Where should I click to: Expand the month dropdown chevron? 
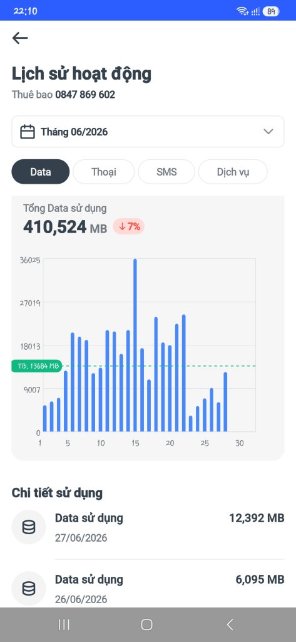(268, 132)
